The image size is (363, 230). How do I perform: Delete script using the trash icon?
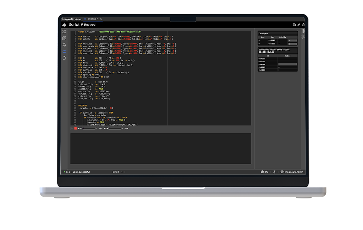pyautogui.click(x=303, y=25)
